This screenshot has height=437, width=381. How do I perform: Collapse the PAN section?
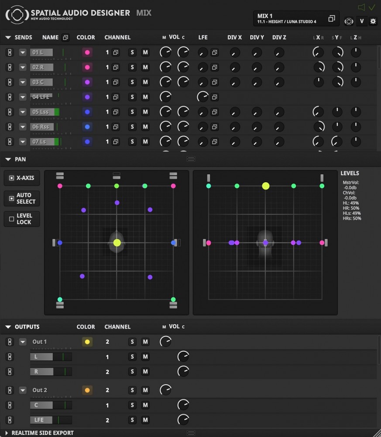[8, 160]
